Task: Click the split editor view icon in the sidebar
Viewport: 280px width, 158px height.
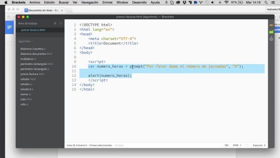Action: 60,23
